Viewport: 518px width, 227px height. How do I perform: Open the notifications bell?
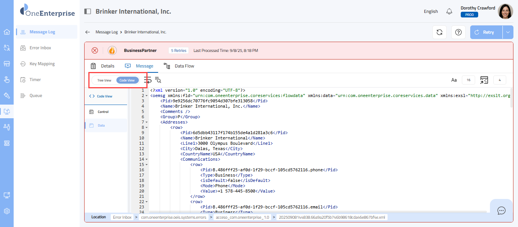[x=449, y=11]
